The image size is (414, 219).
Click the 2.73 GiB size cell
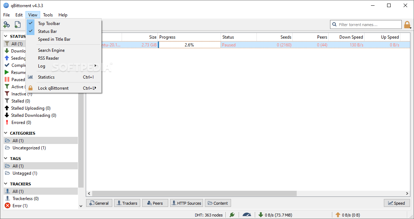(x=140, y=45)
